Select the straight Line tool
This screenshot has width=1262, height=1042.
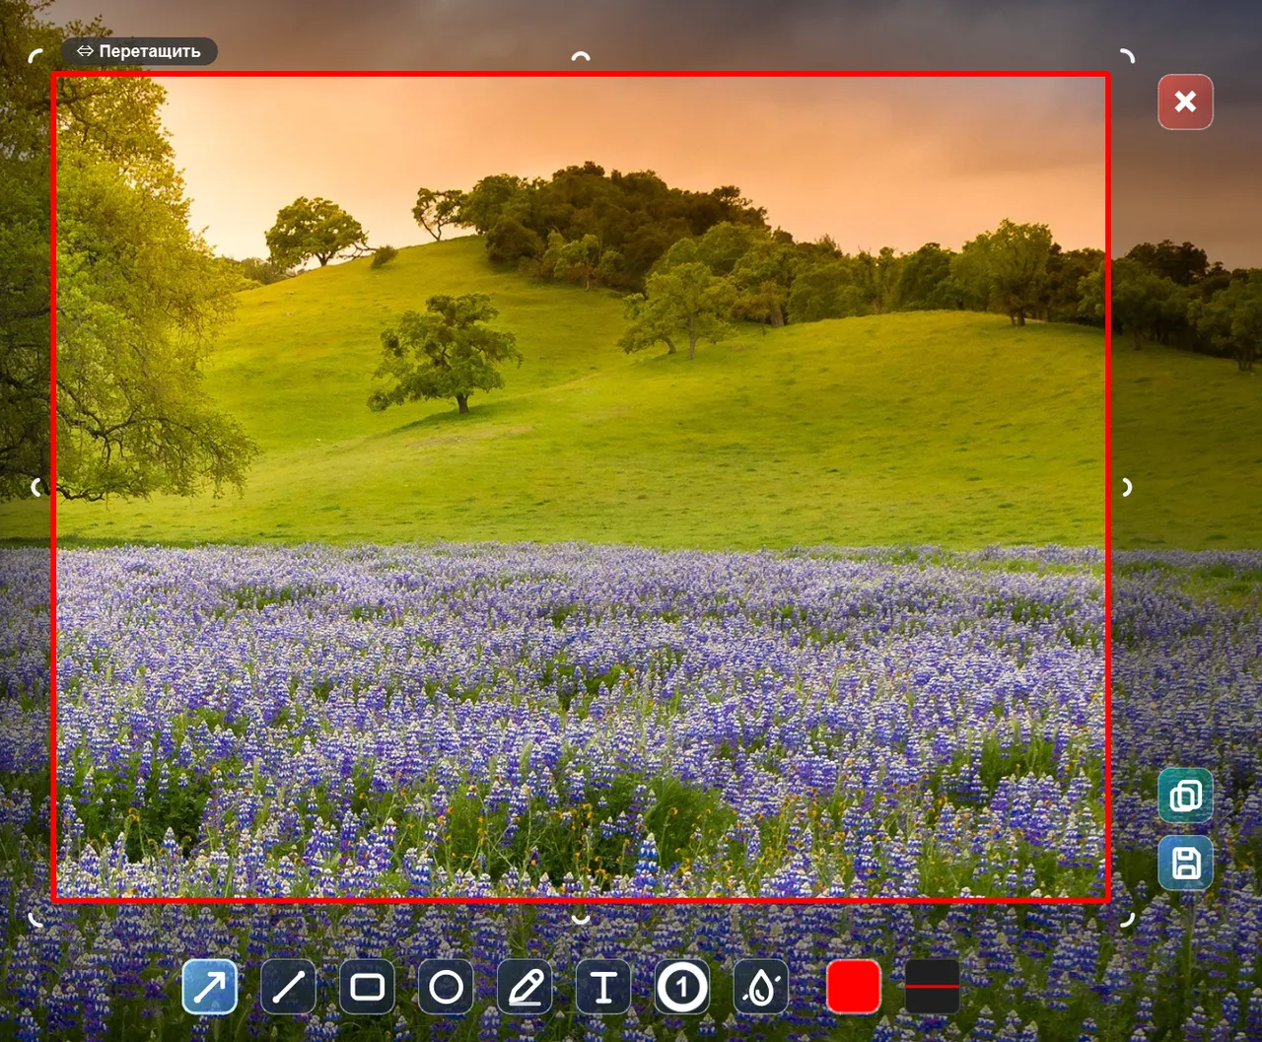(289, 987)
